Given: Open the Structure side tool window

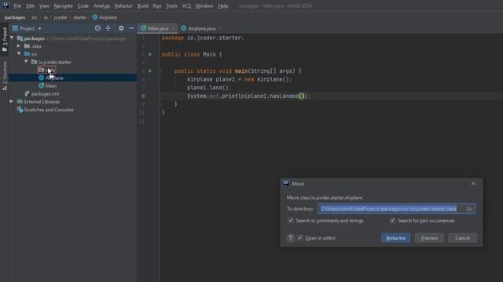Looking at the screenshot, I should click(x=5, y=76).
